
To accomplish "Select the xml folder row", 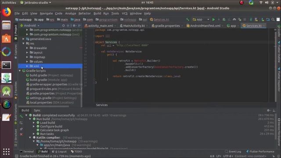I will point(50,66).
